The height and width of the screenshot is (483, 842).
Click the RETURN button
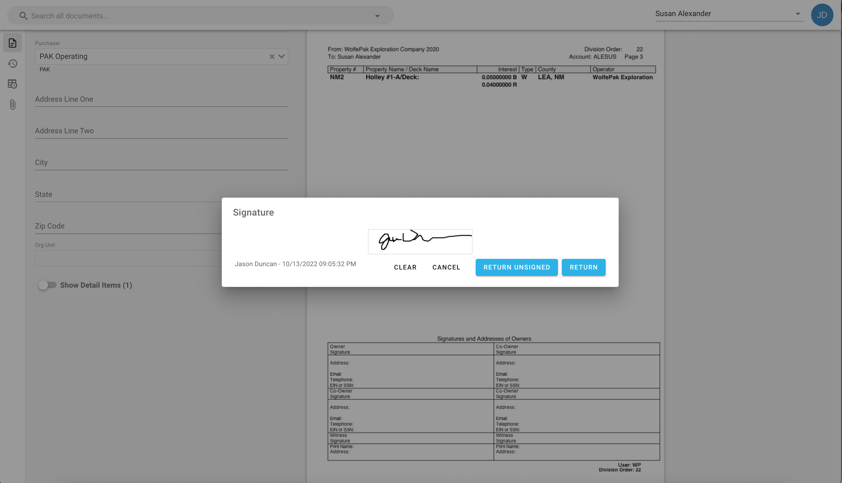coord(583,267)
